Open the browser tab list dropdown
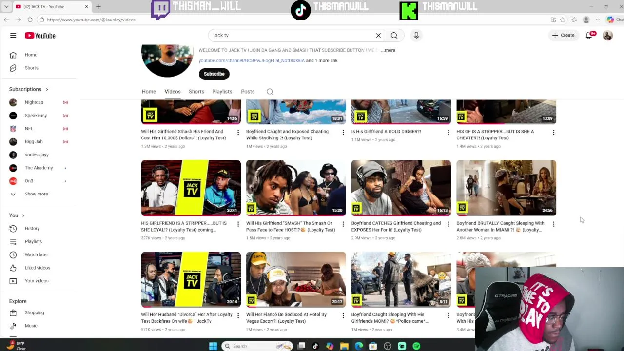Viewport: 624px width, 351px height. pyautogui.click(x=6, y=7)
